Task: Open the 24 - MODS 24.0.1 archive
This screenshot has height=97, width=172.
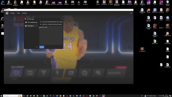Action: click(x=142, y=50)
